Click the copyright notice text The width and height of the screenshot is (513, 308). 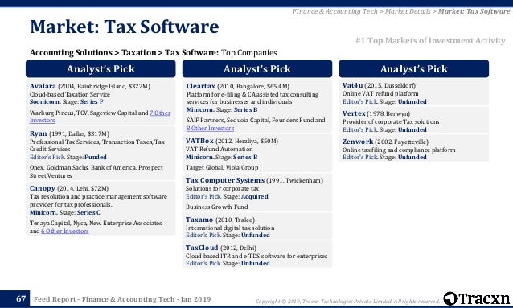[x=348, y=301]
